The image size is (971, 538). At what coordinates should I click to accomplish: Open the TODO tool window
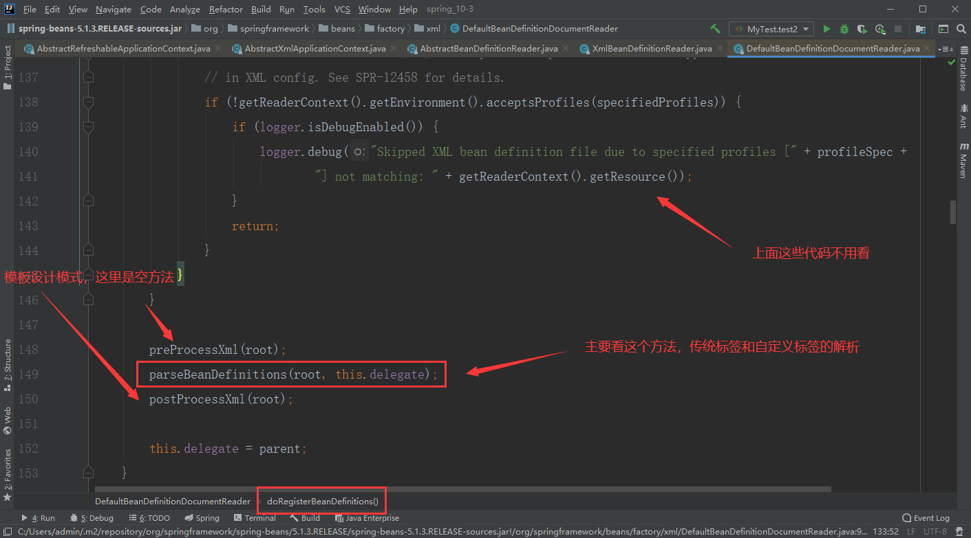149,518
